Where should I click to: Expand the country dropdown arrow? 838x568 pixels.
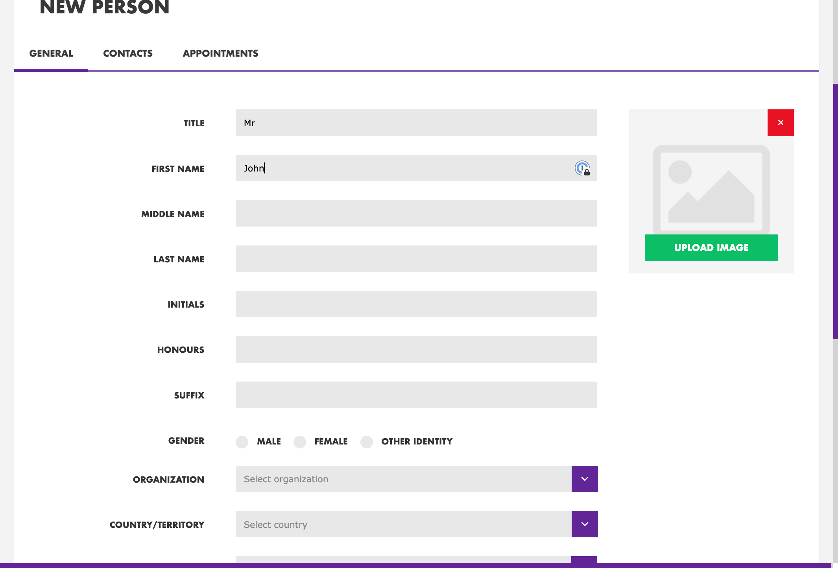(585, 524)
